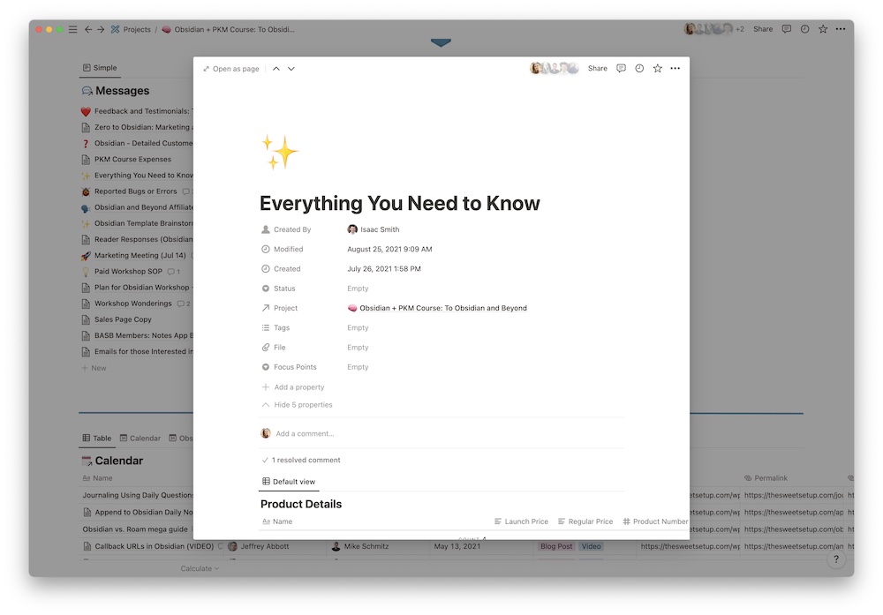Go forward with the right arrow in title bar
883x615 pixels.
pyautogui.click(x=101, y=29)
